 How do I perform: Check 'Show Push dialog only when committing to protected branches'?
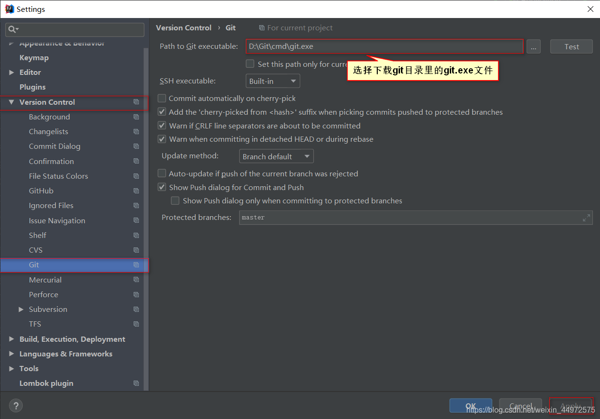tap(175, 200)
